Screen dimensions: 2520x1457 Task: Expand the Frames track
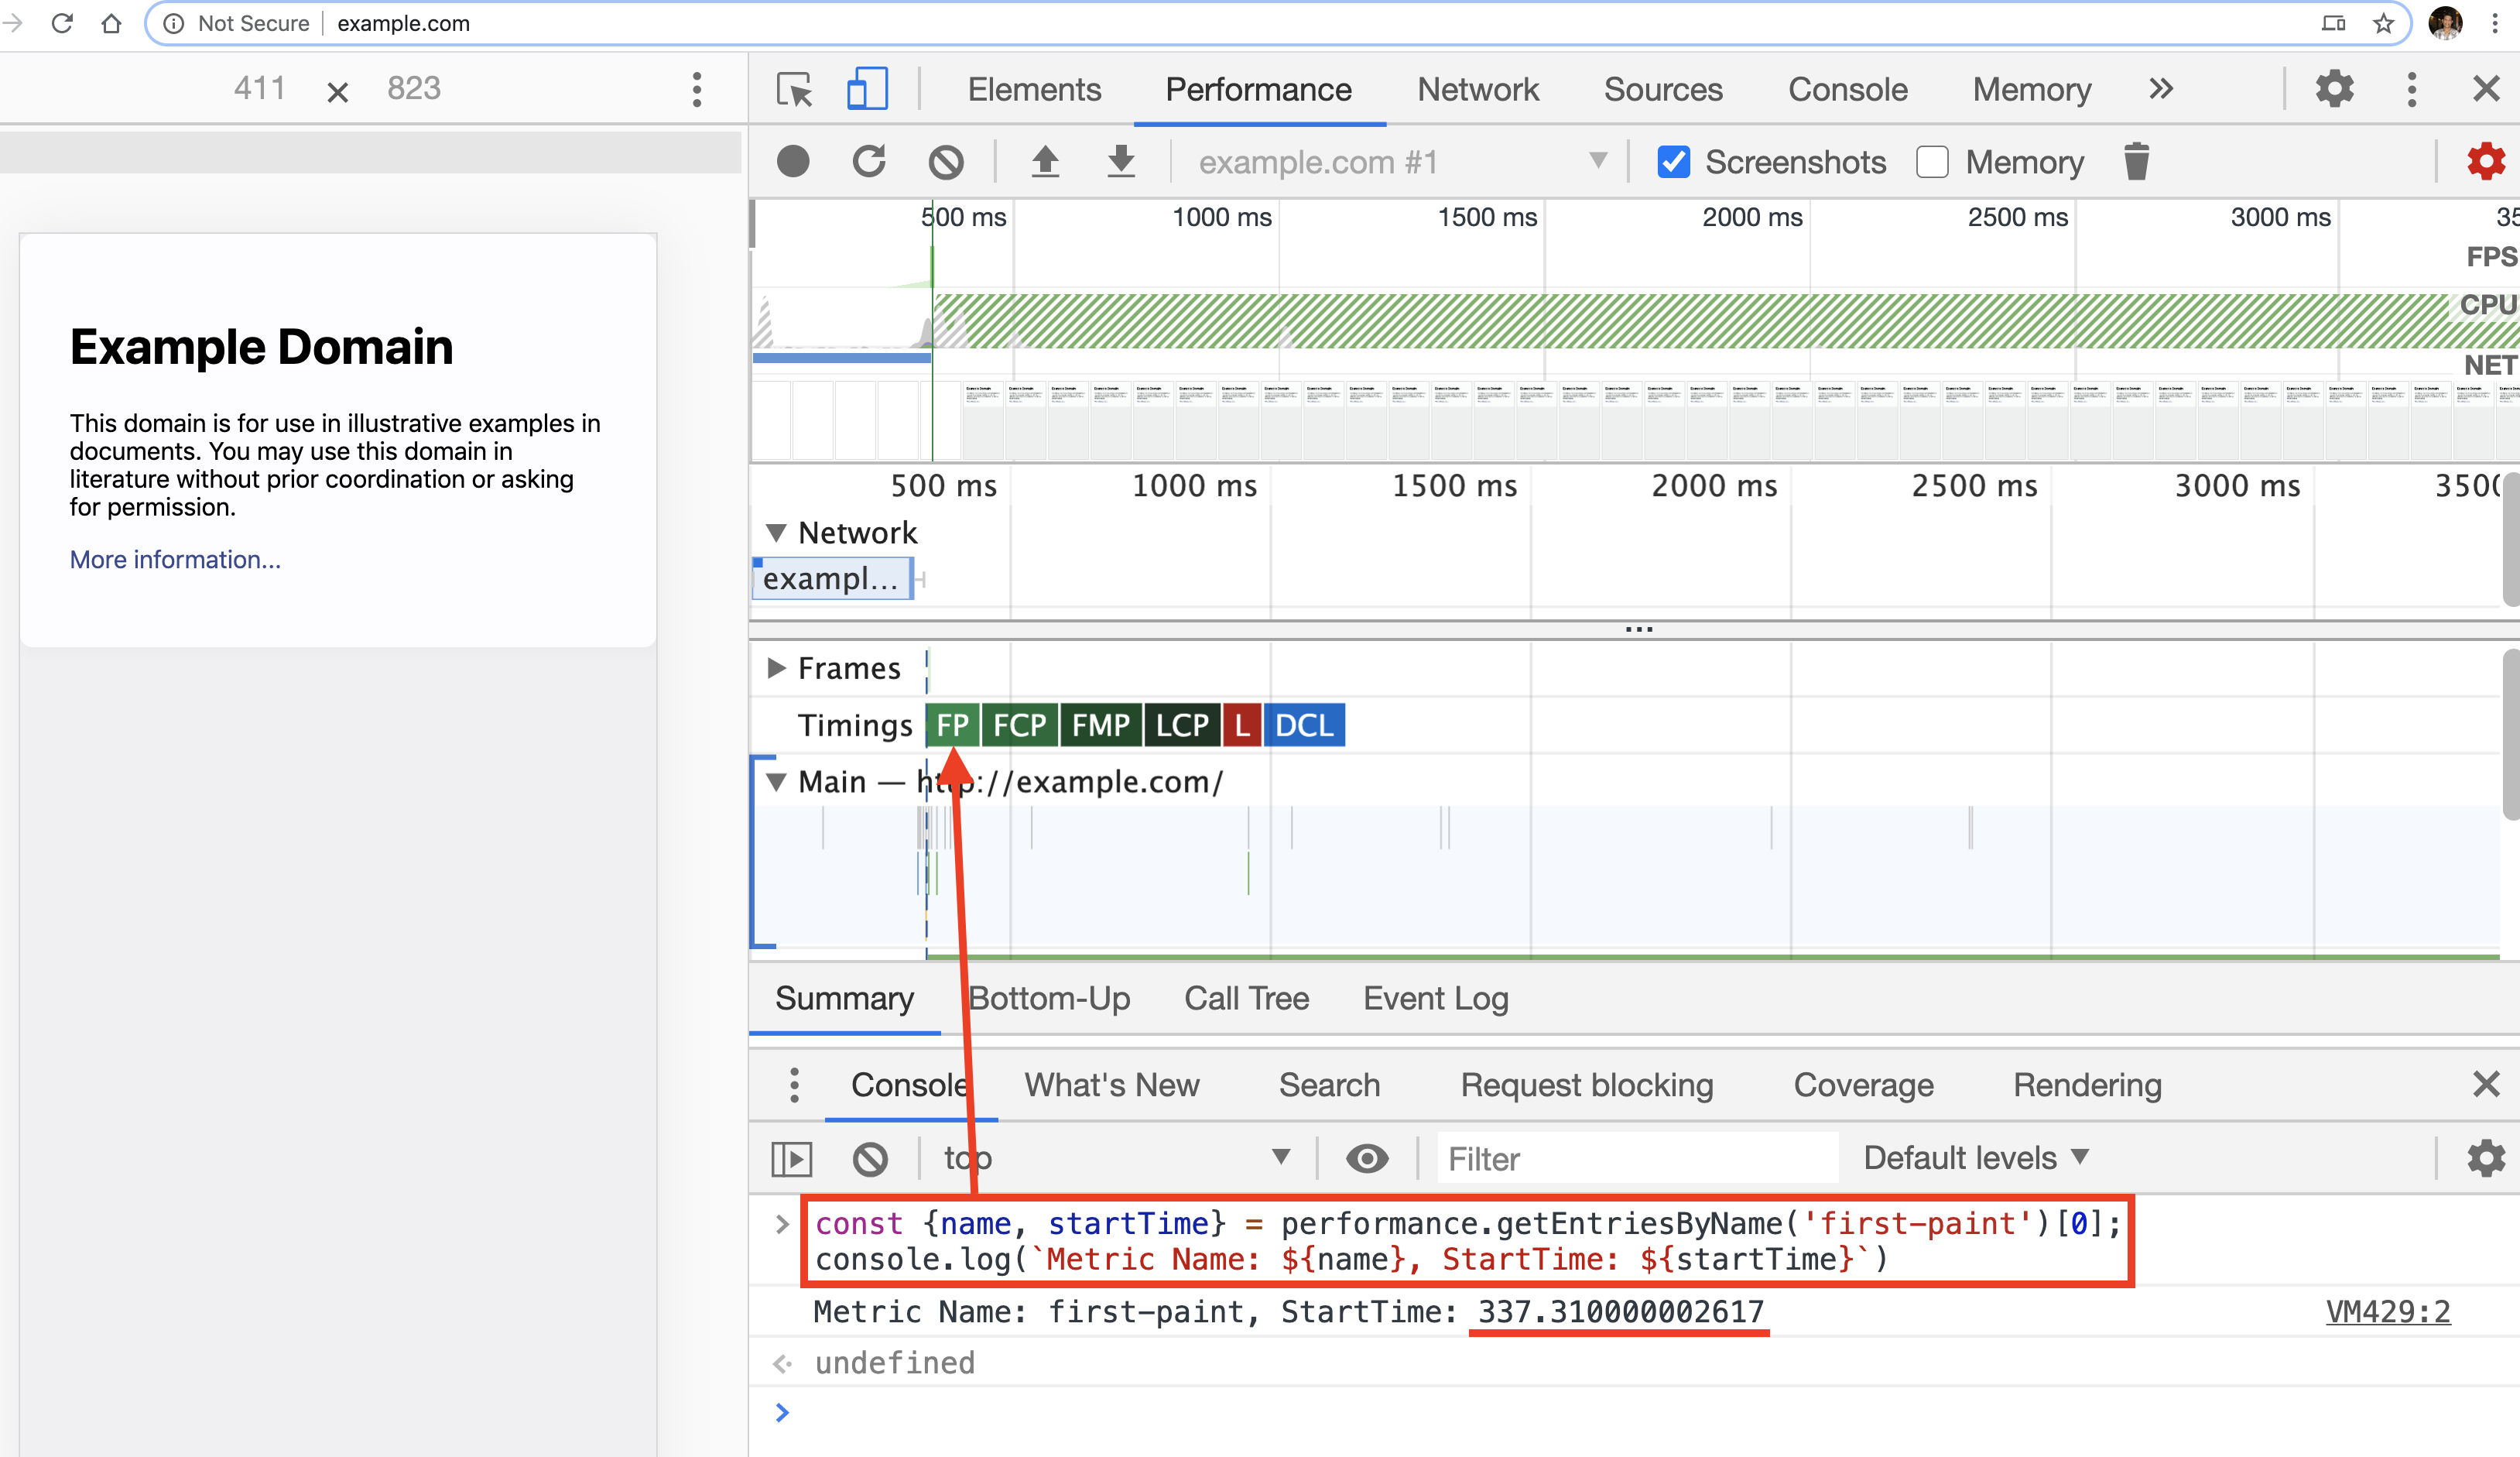tap(776, 668)
